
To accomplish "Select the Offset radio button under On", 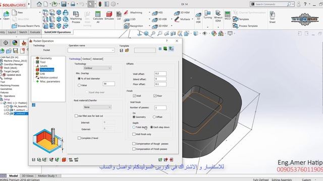I will [154, 117].
